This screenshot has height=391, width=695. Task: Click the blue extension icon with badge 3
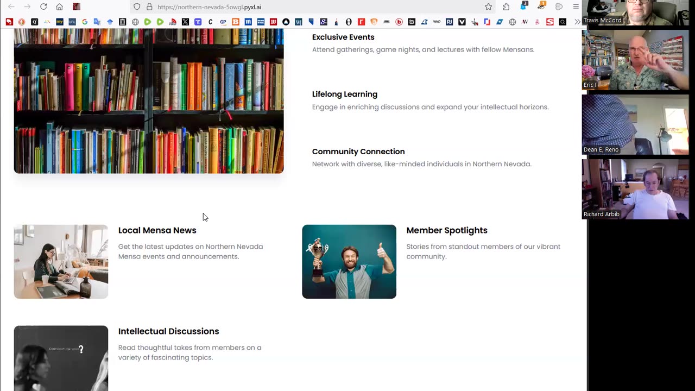coord(523,7)
